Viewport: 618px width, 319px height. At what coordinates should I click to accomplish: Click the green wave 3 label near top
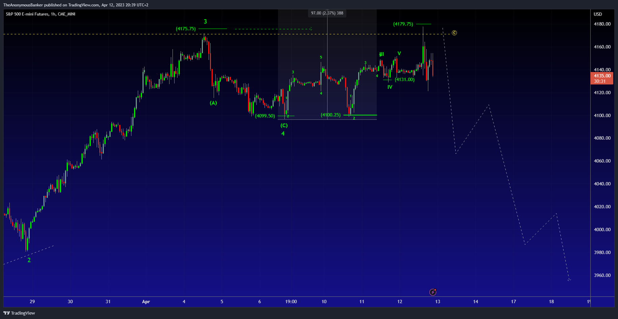(205, 22)
